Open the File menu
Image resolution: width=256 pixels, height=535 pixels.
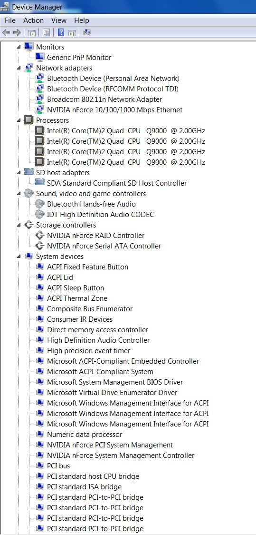[10, 20]
